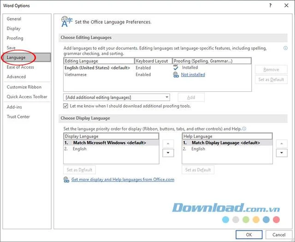295x242 pixels.
Task: Click Set as Default under Display Language
Action: (79, 170)
